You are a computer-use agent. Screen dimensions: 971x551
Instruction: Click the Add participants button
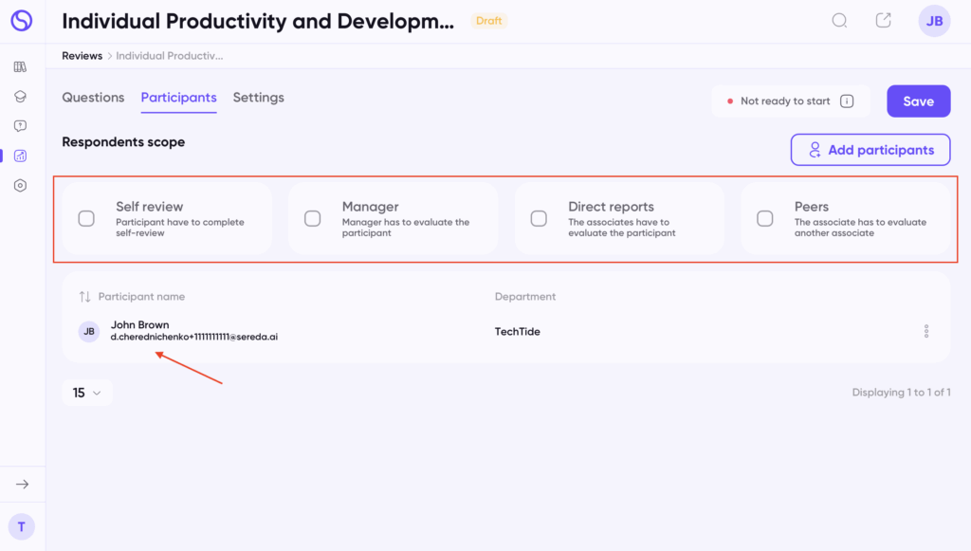click(870, 150)
